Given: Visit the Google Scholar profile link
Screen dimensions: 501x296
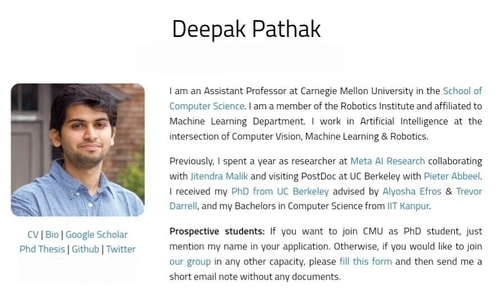Looking at the screenshot, I should tap(97, 234).
